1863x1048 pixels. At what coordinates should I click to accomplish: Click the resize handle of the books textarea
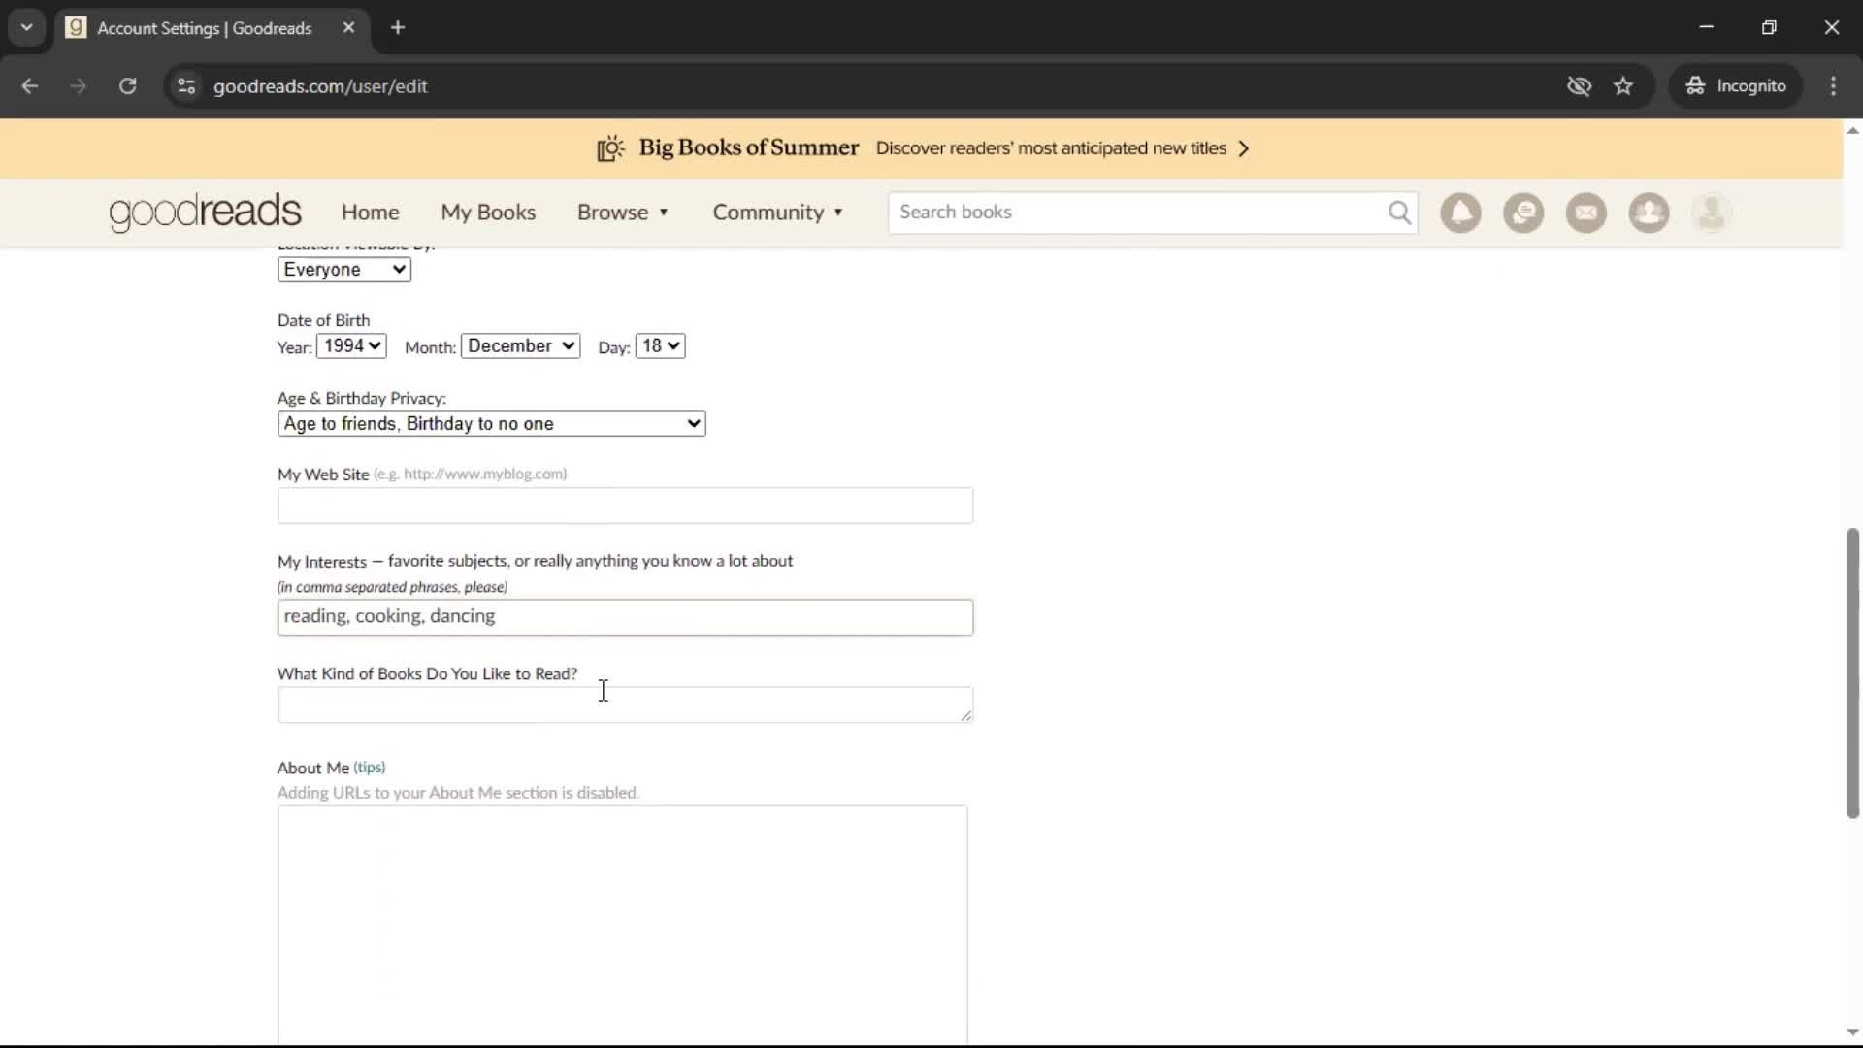pyautogui.click(x=965, y=715)
